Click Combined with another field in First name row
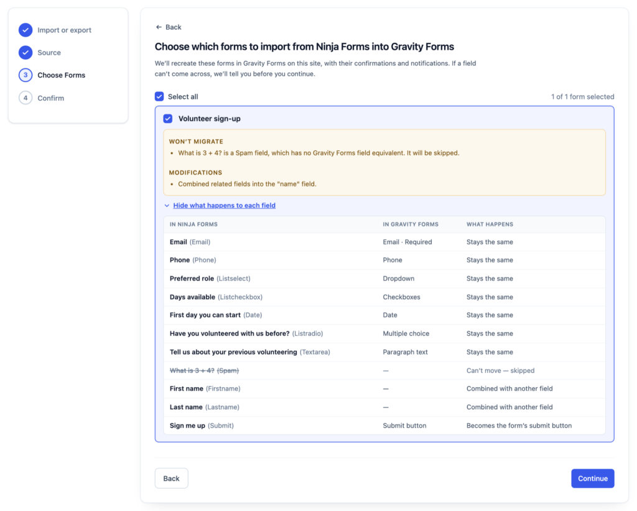Screen dimensions: 637x511 point(509,389)
